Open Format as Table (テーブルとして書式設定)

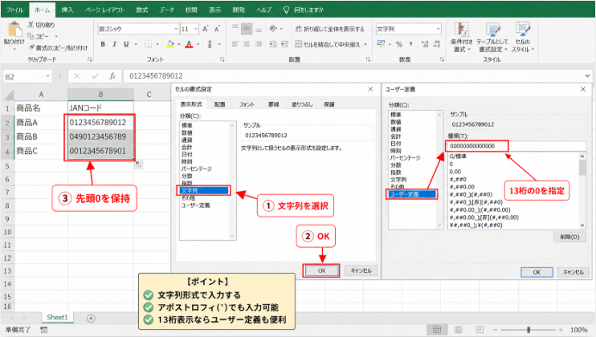click(492, 37)
